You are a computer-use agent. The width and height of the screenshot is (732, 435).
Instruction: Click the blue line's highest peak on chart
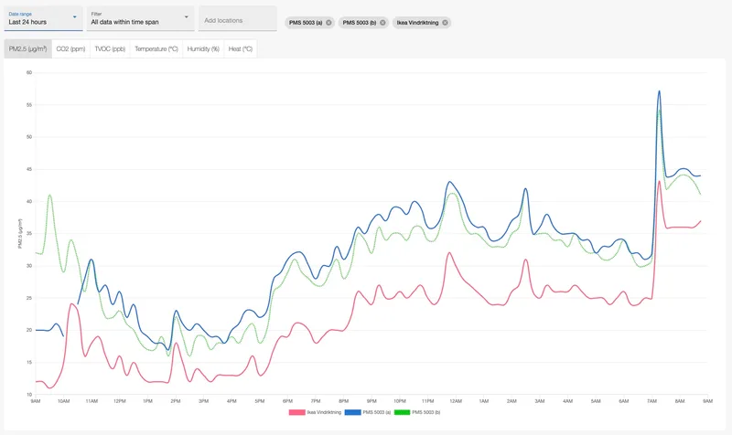click(x=659, y=91)
